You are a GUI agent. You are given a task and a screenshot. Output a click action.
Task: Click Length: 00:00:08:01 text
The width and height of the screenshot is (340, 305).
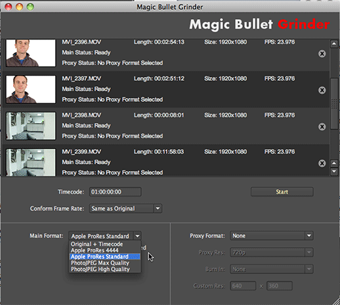[x=159, y=115]
